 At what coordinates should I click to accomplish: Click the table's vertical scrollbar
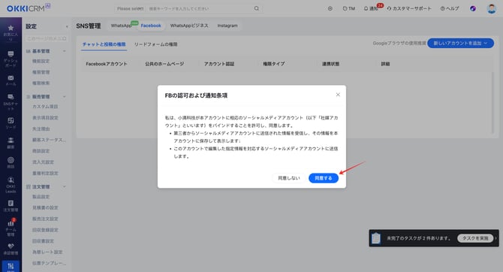click(492, 103)
